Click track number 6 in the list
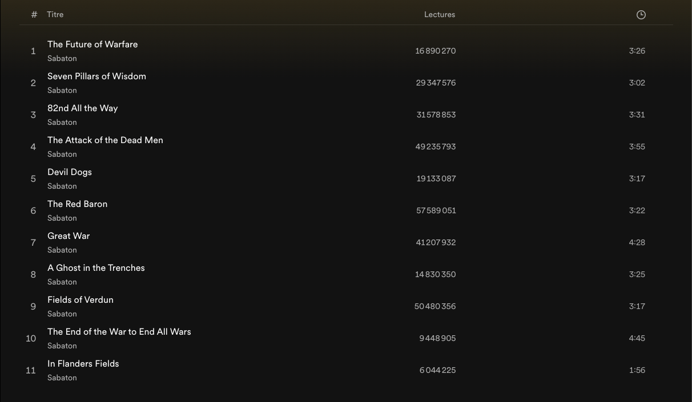 click(x=33, y=211)
